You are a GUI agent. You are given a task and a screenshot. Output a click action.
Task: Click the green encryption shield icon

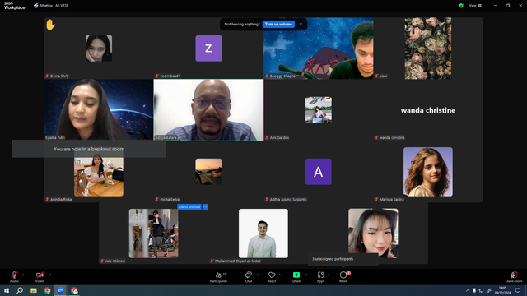[461, 6]
